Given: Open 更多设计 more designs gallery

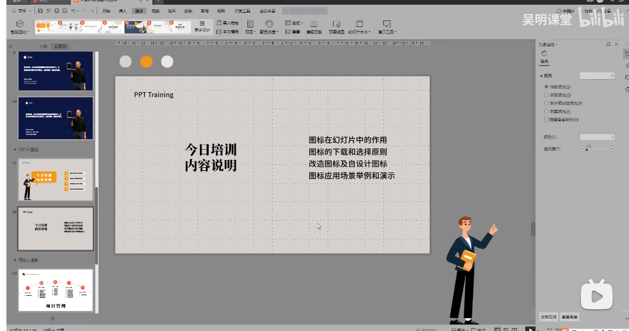Looking at the screenshot, I should pyautogui.click(x=202, y=26).
